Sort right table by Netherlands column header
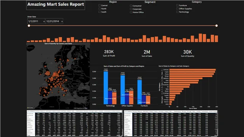This screenshot has height=137, width=244. [x=177, y=112]
